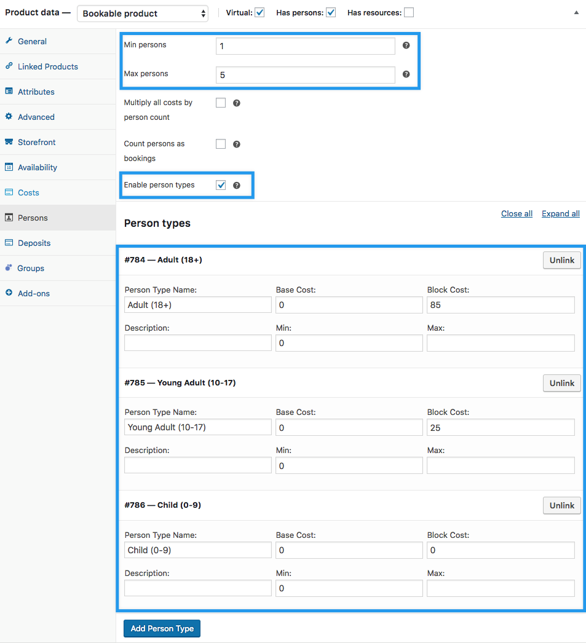Click help icon for Multiply all costs

click(237, 103)
